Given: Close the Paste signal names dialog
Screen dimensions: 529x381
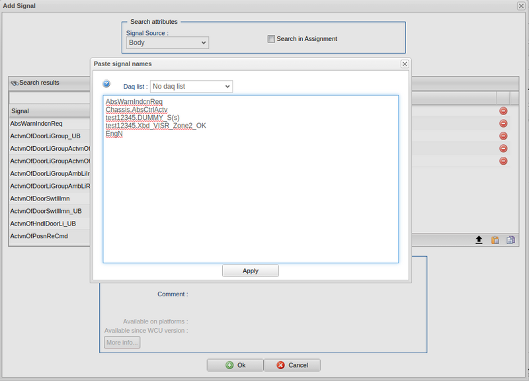Looking at the screenshot, I should click(404, 63).
